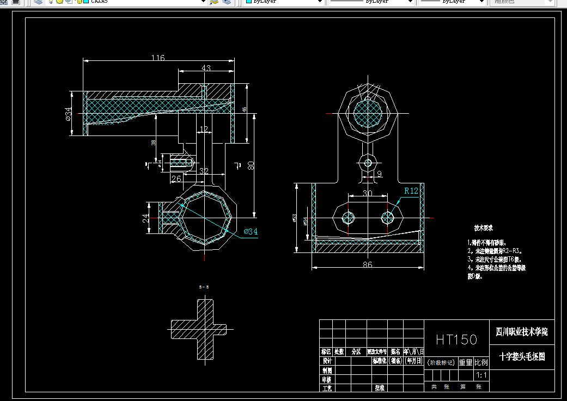Select the 技术要求 heading
Image resolution: width=567 pixels, height=401 pixels.
coord(484,229)
